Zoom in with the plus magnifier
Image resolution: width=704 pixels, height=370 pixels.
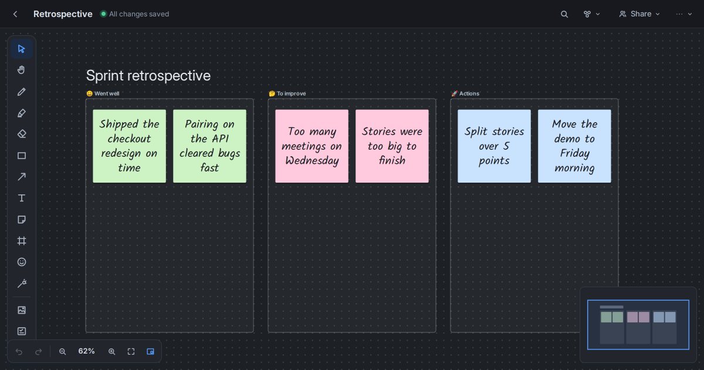(x=111, y=351)
